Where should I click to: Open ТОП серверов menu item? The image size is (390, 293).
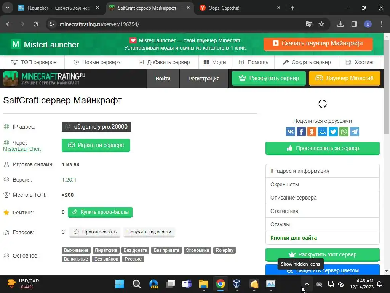(34, 62)
